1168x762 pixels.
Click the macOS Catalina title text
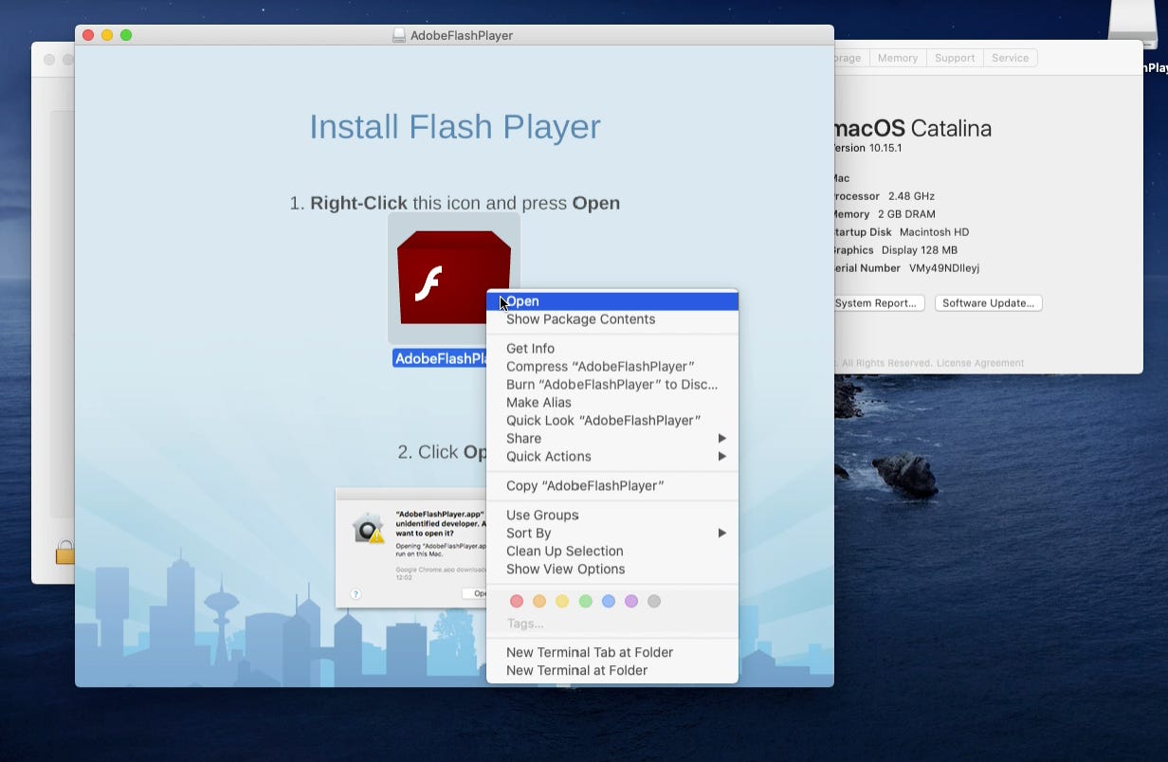pos(913,129)
